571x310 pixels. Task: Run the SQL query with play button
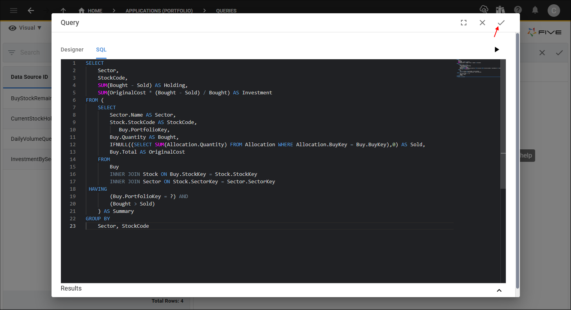pyautogui.click(x=496, y=50)
